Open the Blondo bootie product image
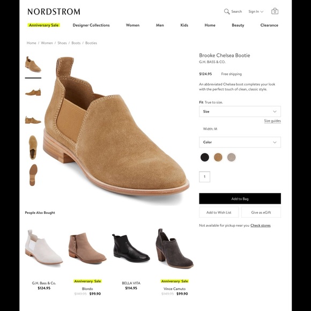The image size is (311, 311). pyautogui.click(x=87, y=248)
